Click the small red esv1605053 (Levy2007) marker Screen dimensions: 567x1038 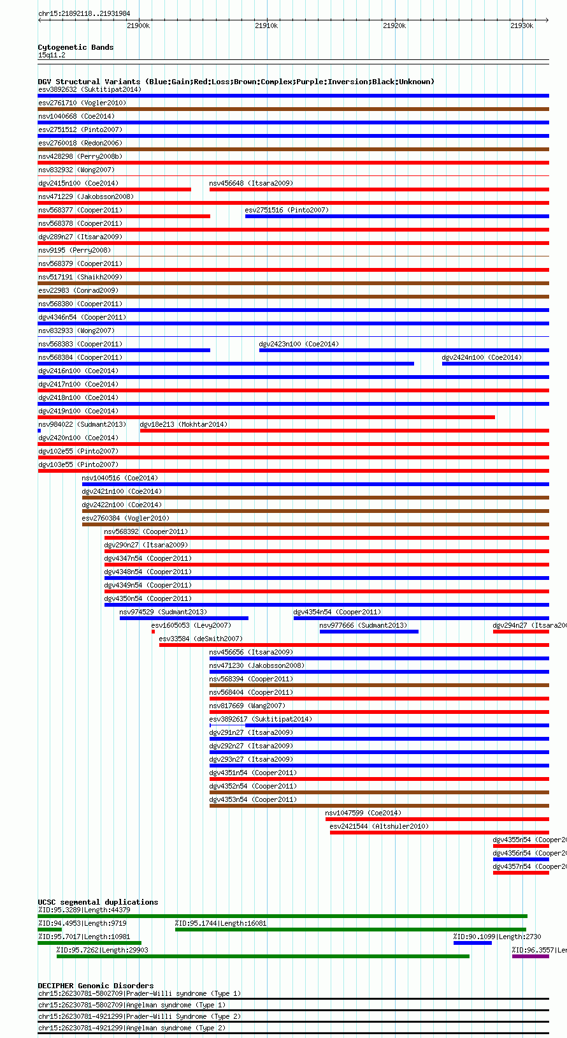point(153,632)
